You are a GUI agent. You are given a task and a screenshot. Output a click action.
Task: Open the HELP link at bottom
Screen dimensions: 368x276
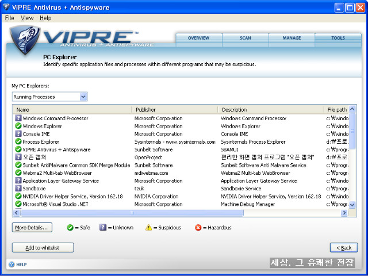pyautogui.click(x=21, y=264)
